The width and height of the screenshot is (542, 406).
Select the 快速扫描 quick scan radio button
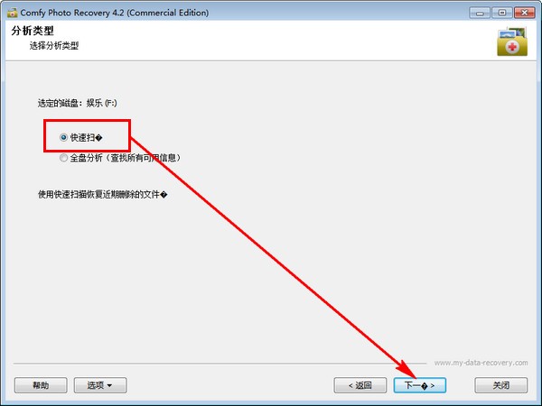63,137
